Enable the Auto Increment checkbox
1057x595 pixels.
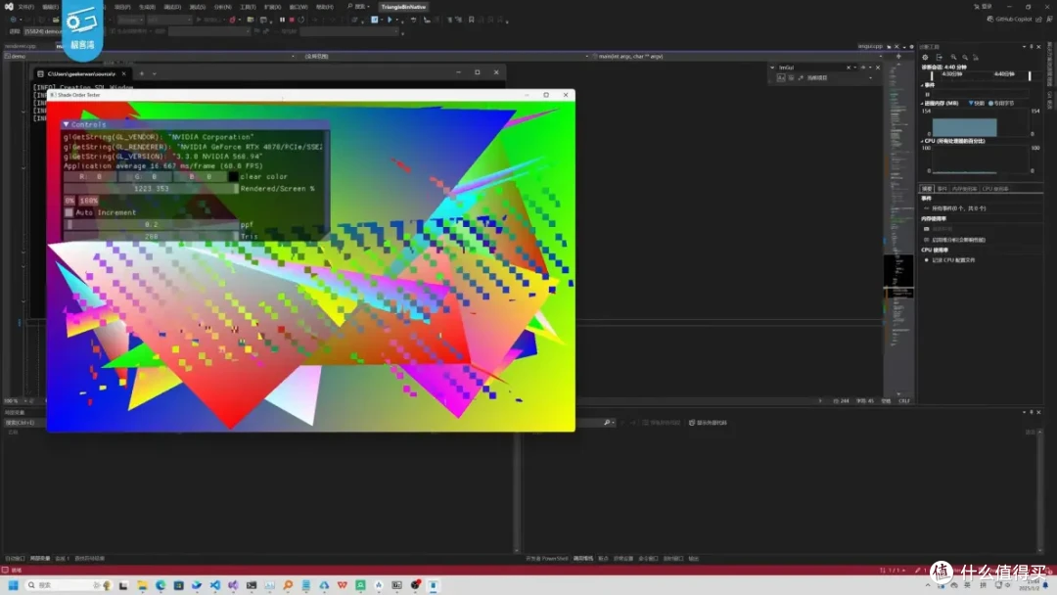pos(69,212)
